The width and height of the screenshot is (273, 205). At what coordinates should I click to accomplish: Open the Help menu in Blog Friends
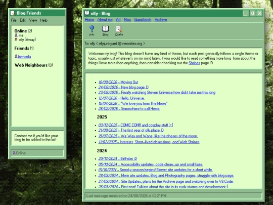[43, 20]
